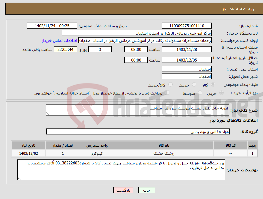Click the شرح کلی نیاز description textarea
The height and width of the screenshot is (199, 263).
137,110
